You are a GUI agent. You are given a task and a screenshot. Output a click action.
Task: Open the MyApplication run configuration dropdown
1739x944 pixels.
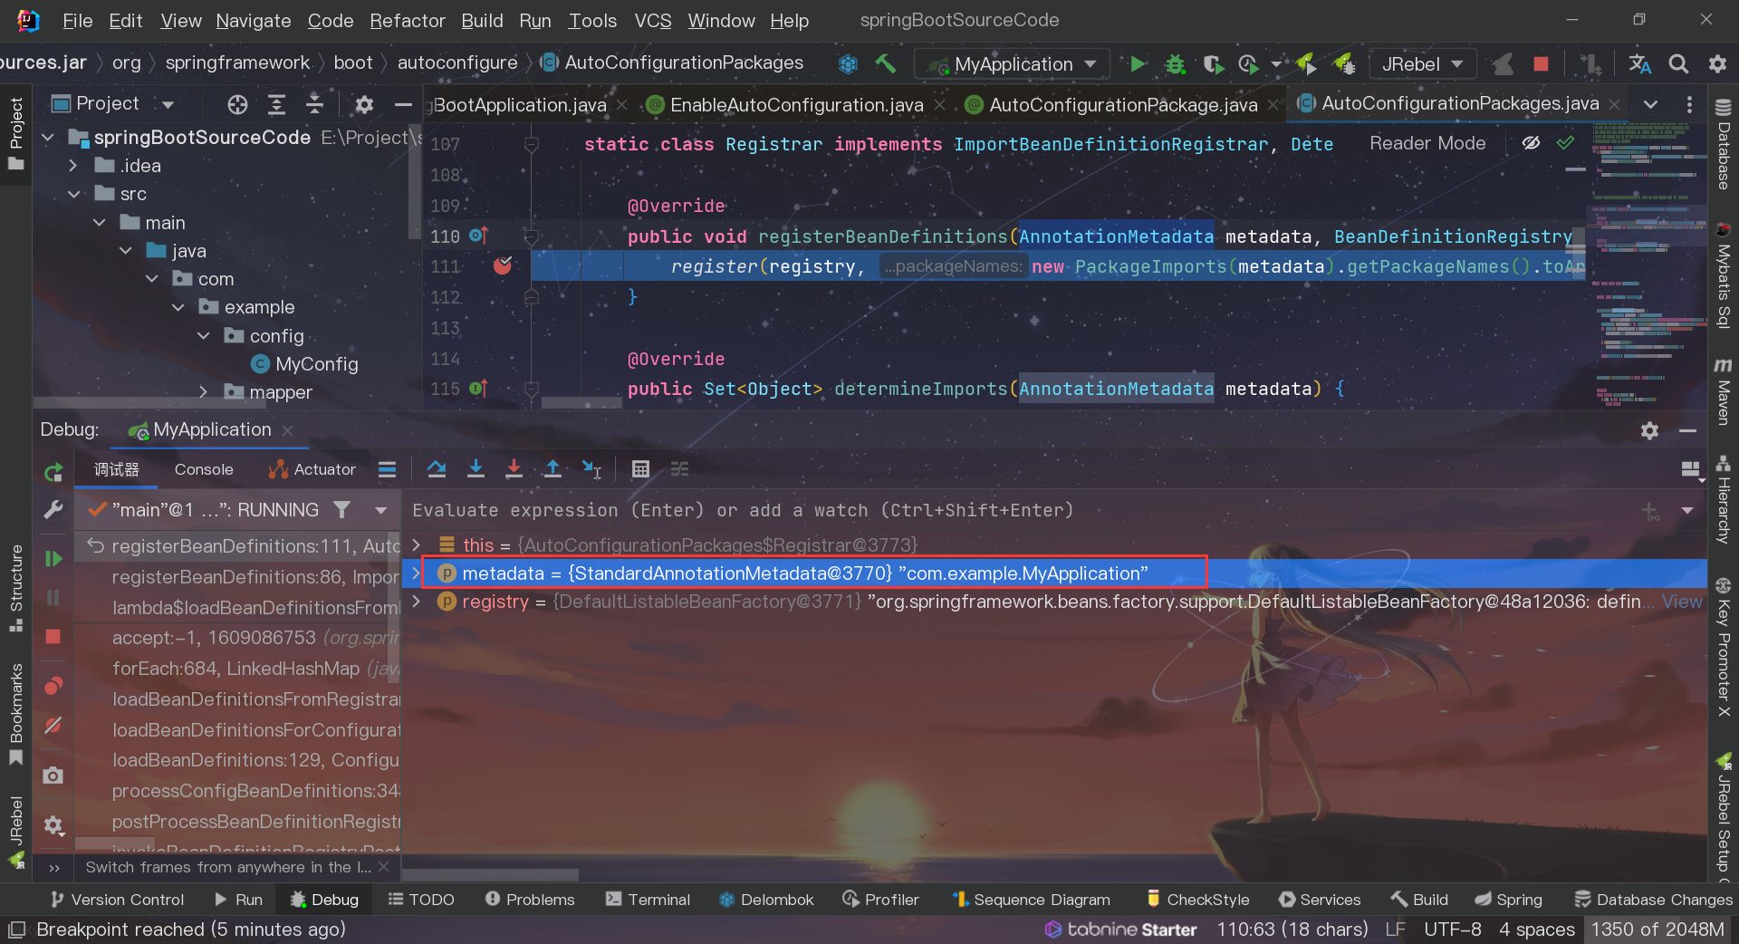pyautogui.click(x=1013, y=63)
